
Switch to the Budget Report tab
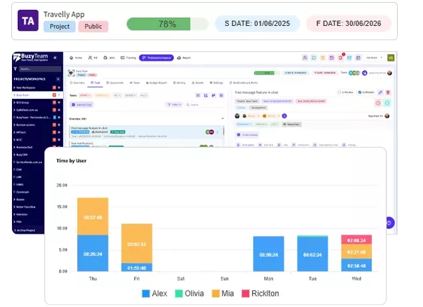[156, 83]
